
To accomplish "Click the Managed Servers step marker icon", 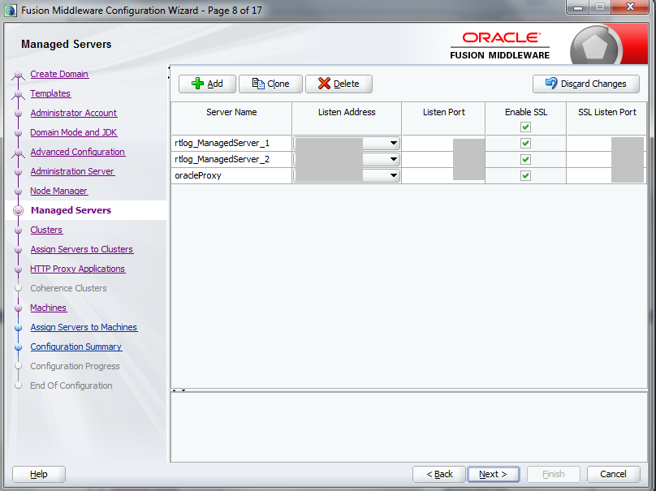I will tap(17, 209).
